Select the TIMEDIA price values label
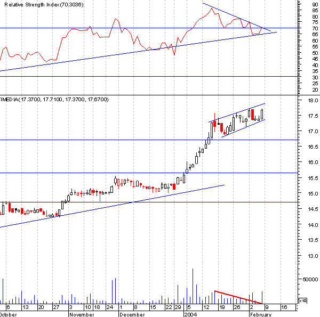This screenshot has width=320, height=317. click(x=54, y=100)
